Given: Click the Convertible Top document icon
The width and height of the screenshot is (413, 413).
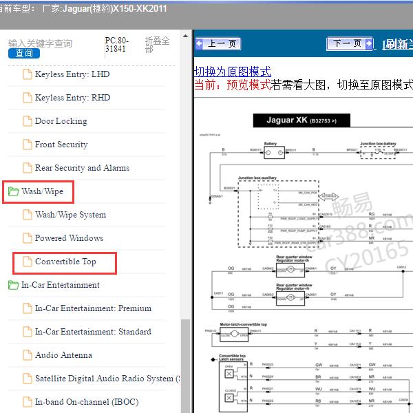Looking at the screenshot, I should pos(28,262).
